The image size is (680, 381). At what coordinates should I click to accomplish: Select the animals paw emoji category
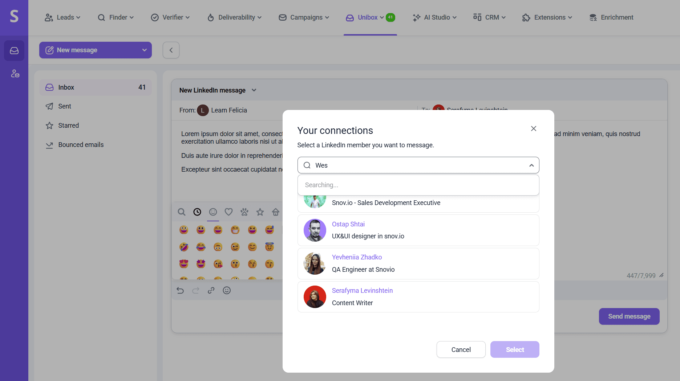tap(244, 212)
